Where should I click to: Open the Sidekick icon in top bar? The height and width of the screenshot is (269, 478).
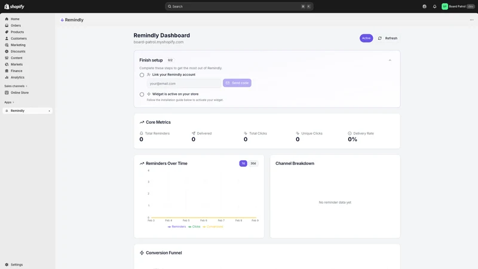click(x=424, y=7)
